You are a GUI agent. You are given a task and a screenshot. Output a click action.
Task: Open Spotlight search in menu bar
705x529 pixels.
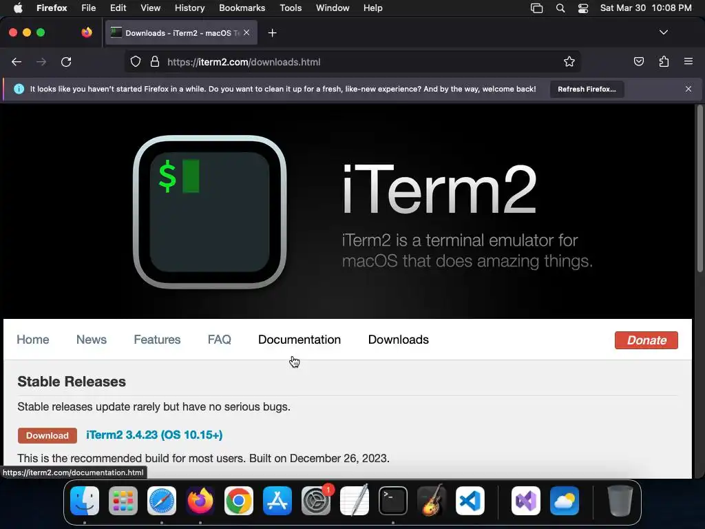pyautogui.click(x=560, y=8)
